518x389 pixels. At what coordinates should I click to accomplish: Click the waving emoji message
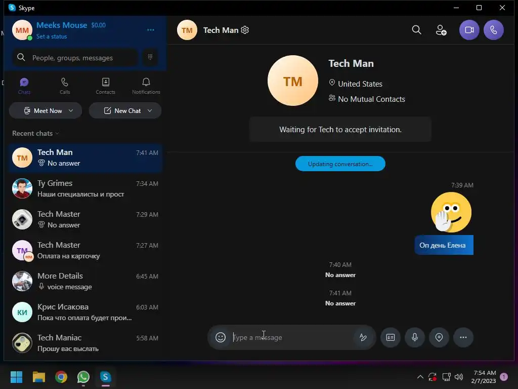pos(451,212)
